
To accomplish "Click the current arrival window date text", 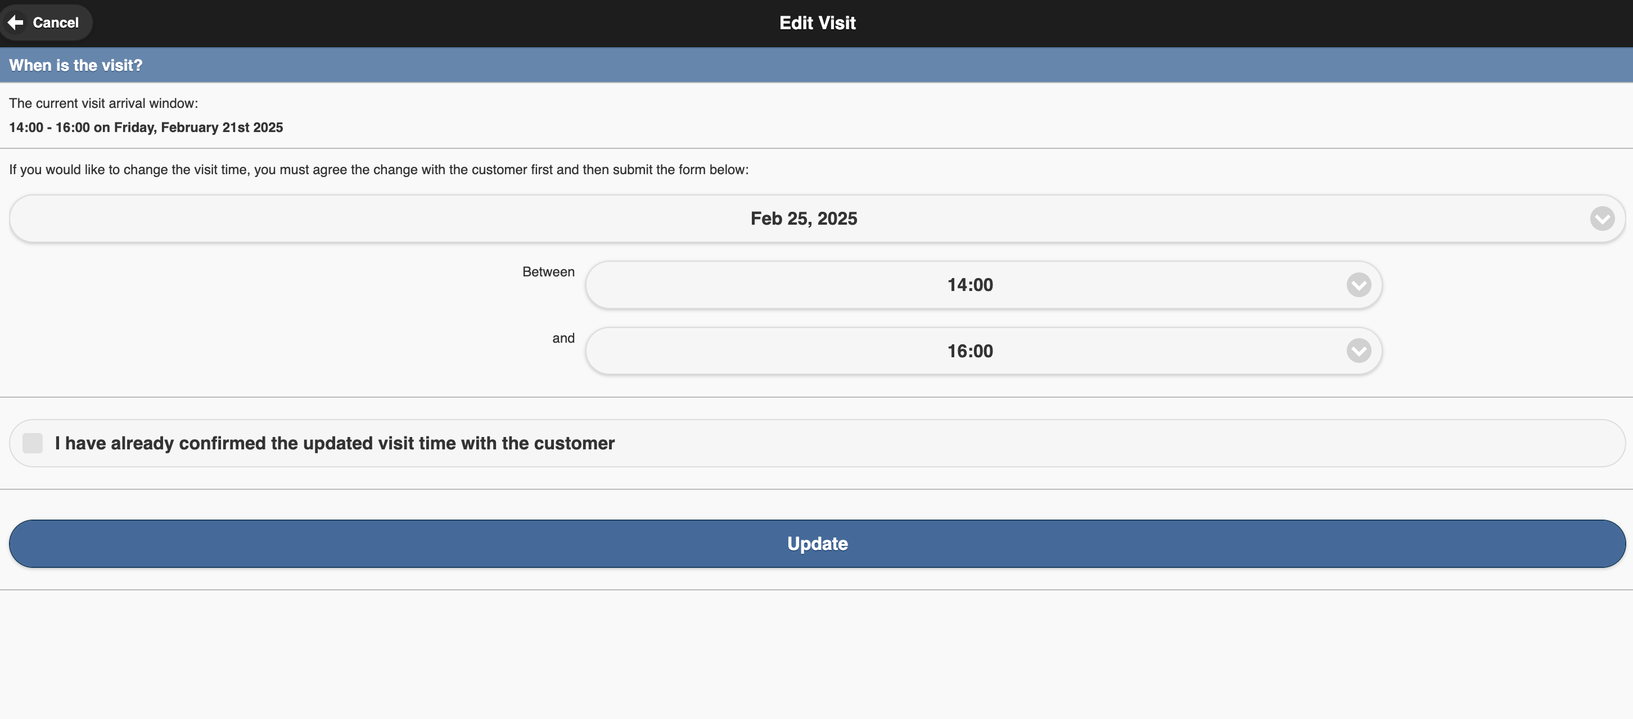I will pos(146,128).
